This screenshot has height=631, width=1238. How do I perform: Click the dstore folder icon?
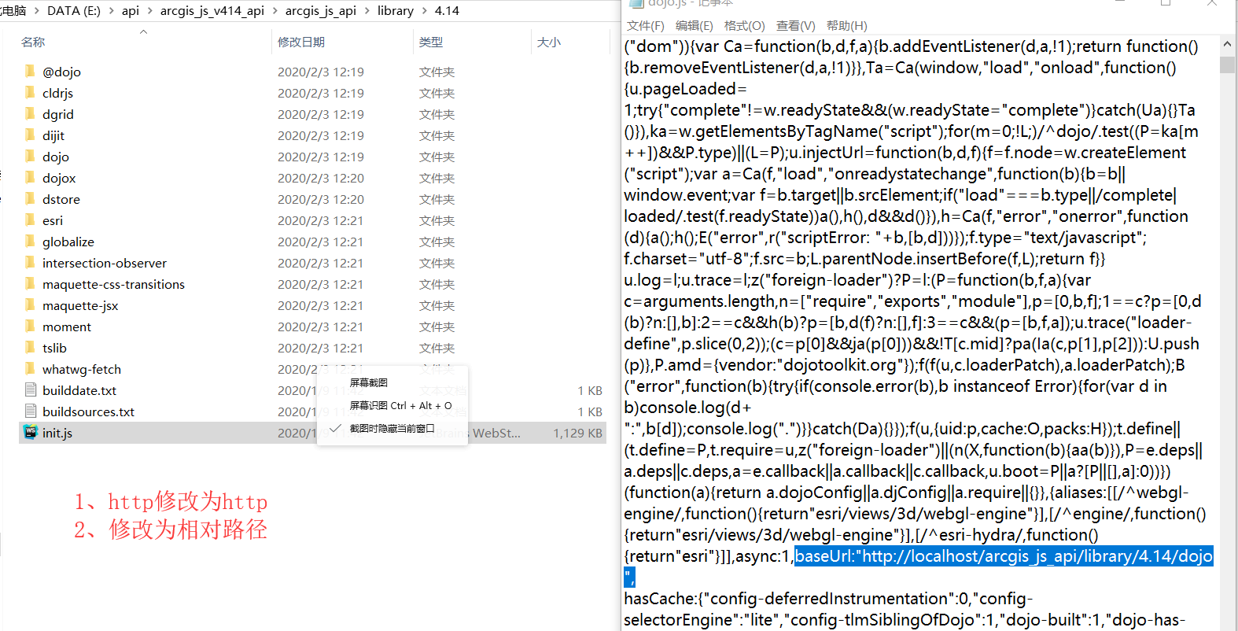pos(30,199)
